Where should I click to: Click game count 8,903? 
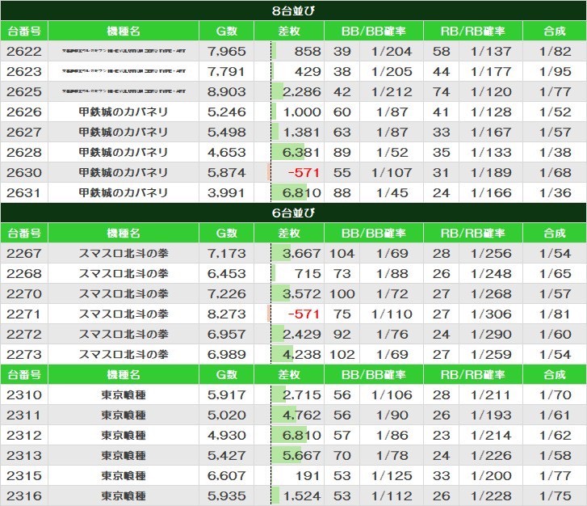click(227, 92)
